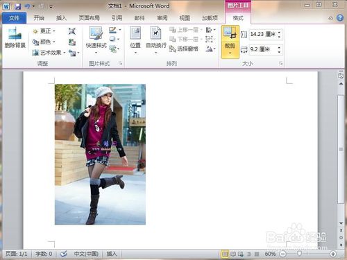Viewport: 347px width, 260px height.
Task: Click the zoom out minus button
Action: point(282,254)
